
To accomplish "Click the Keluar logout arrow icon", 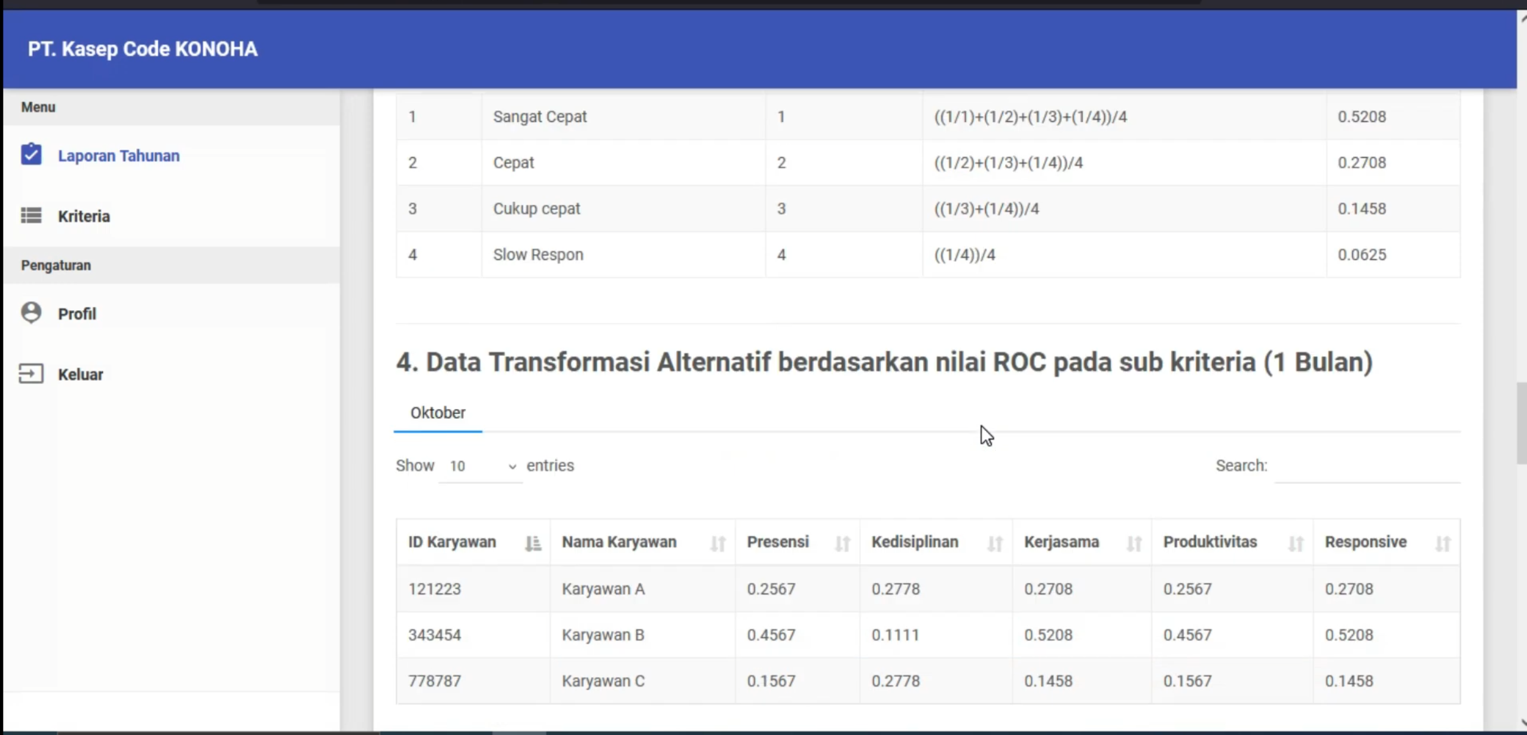I will coord(31,374).
